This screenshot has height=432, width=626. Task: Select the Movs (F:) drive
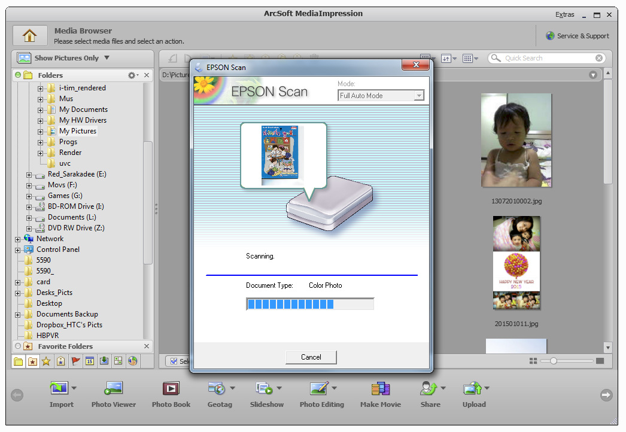[62, 185]
